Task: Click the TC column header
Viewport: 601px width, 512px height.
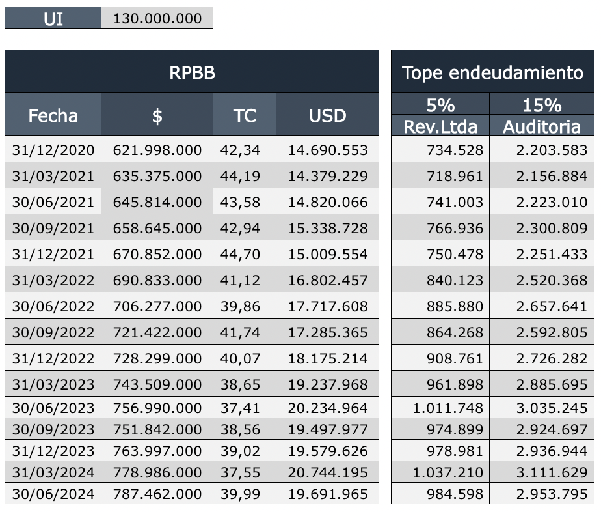Action: [x=245, y=115]
